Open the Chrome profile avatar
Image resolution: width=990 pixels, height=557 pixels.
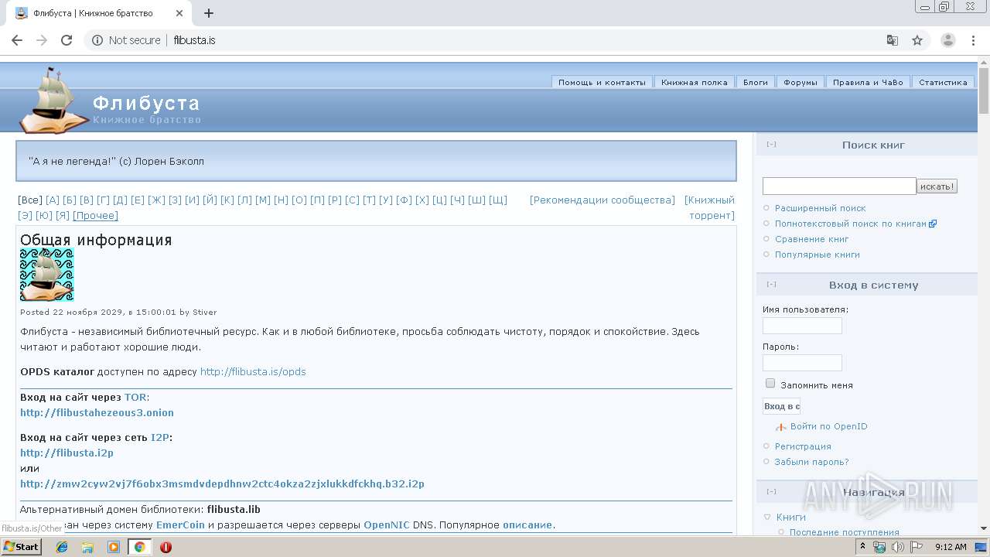(x=947, y=40)
